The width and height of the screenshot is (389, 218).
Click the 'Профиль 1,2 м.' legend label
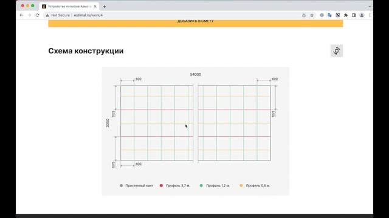coord(218,185)
